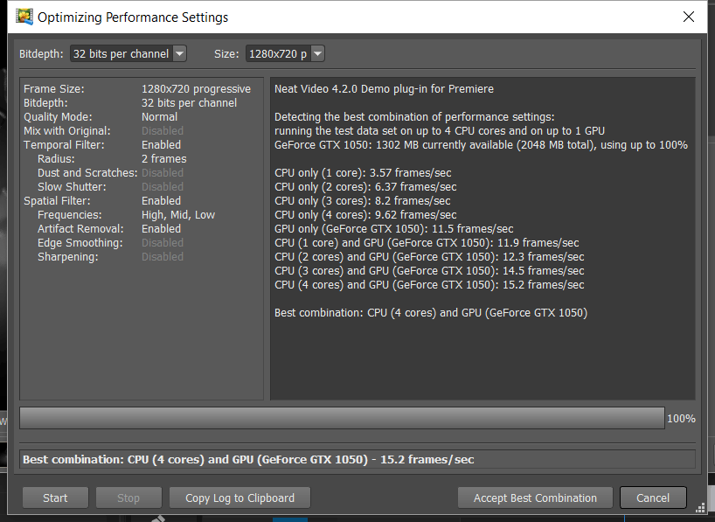Click the Neat Video icon in the title bar
Image resolution: width=715 pixels, height=522 pixels.
(24, 17)
